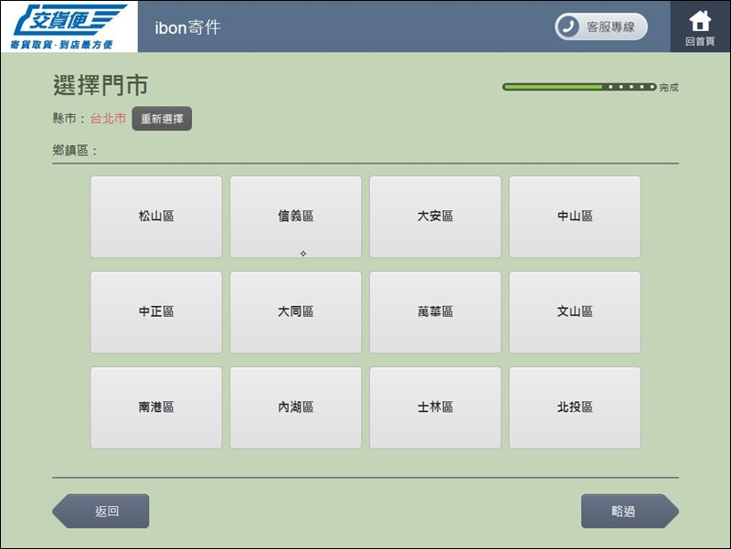Viewport: 731px width, 549px height.
Task: Go back with the 返回 button
Action: 102,512
